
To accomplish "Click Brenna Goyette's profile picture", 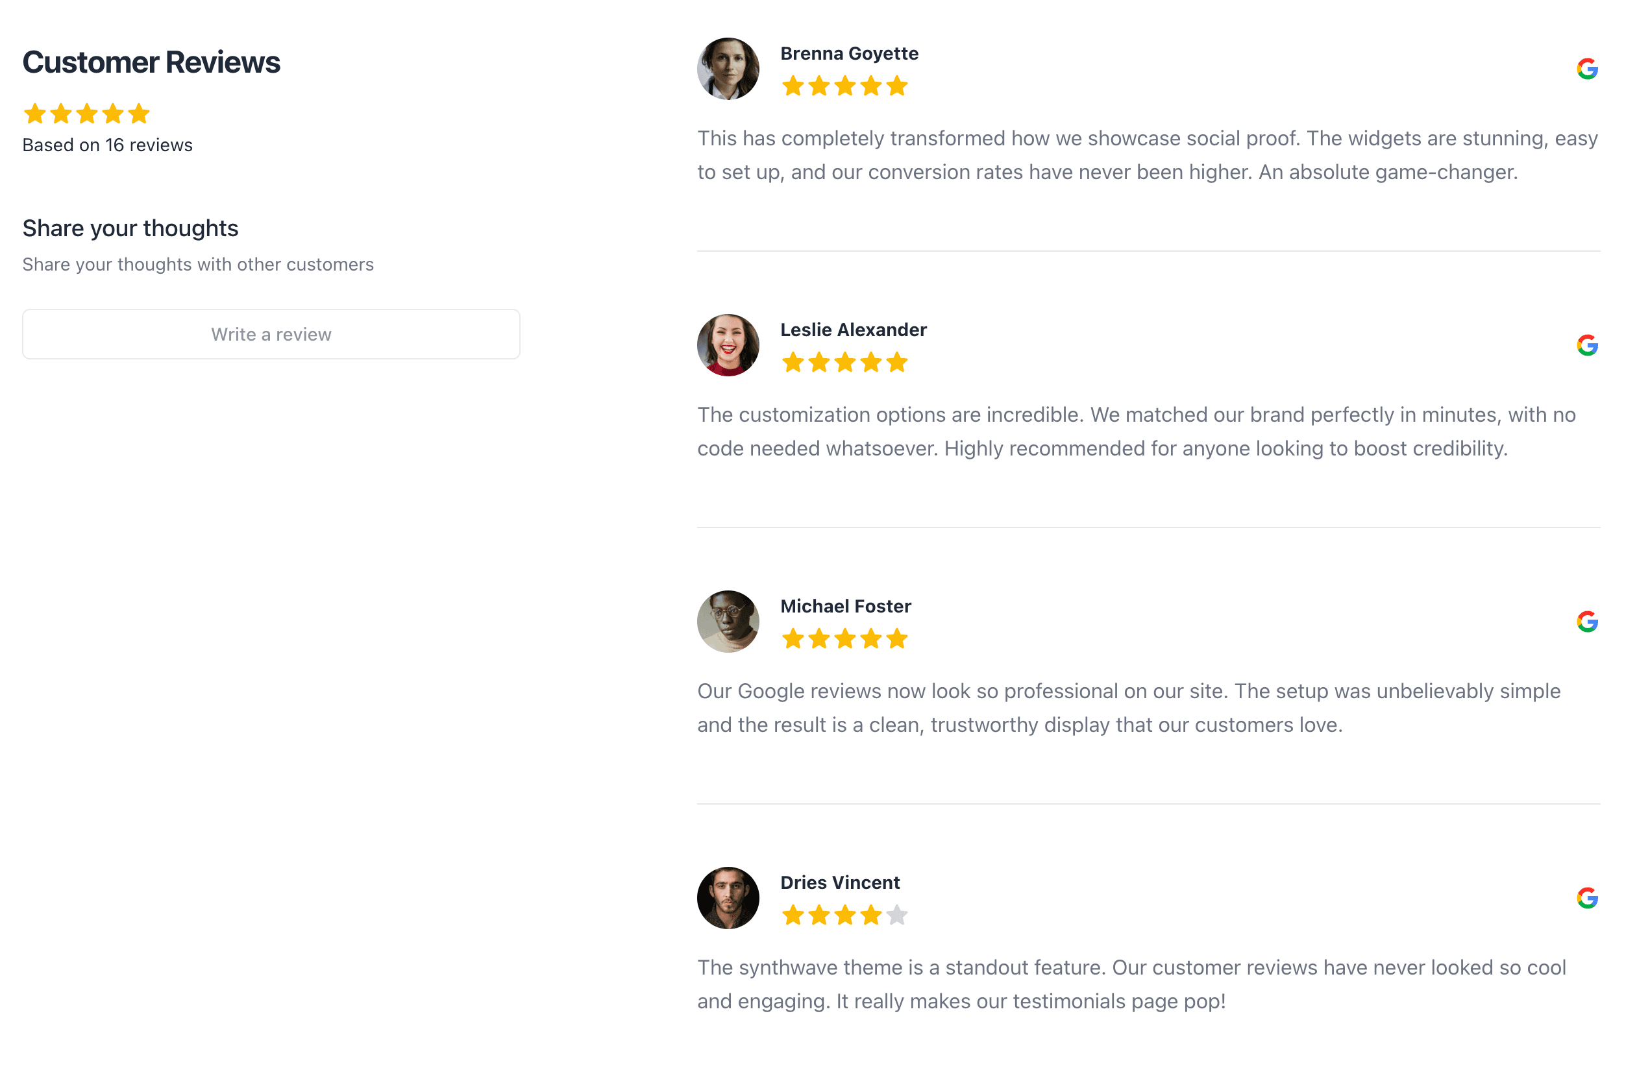I will pyautogui.click(x=728, y=69).
